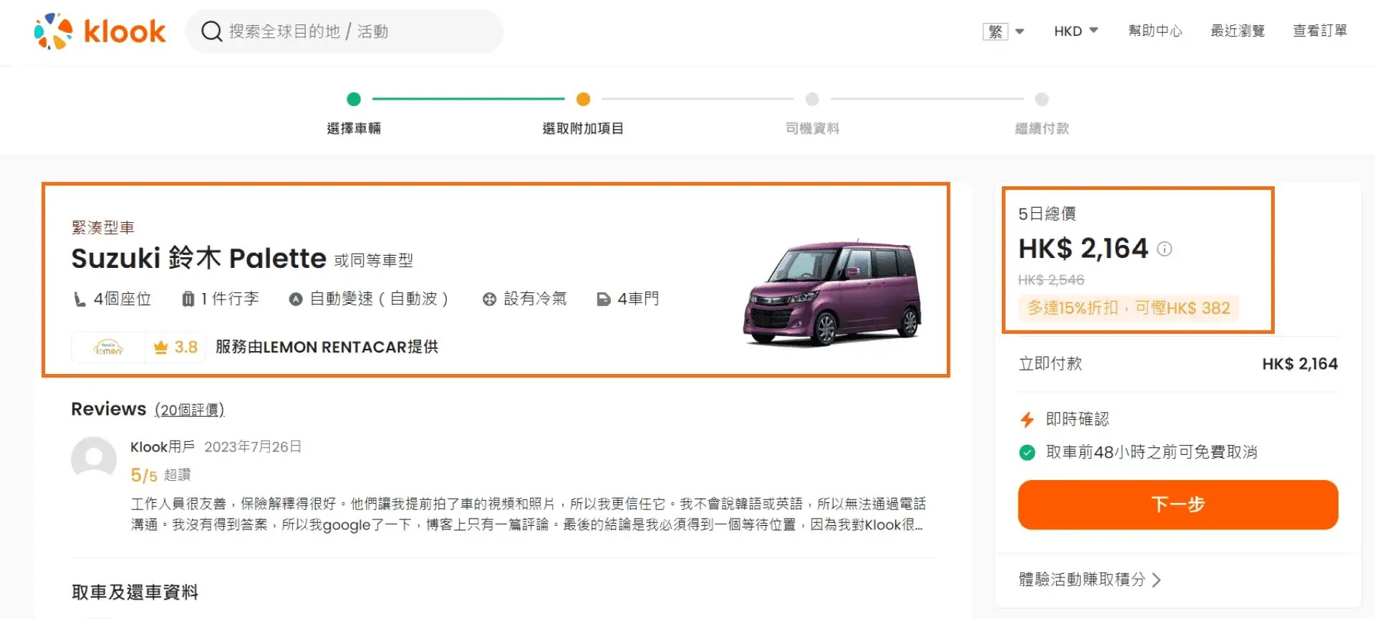Click the price info icon beside HK$ 2,164
The image size is (1375, 619).
(x=1164, y=249)
